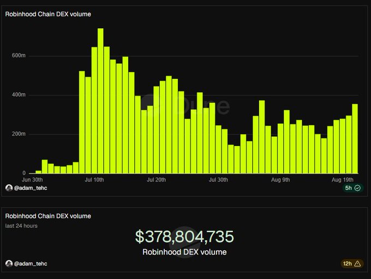
Task: Click the 12h data freshness badge
Action: tap(352, 264)
